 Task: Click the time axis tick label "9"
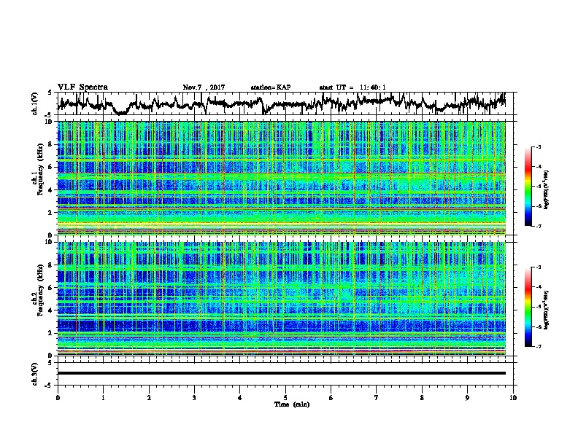(467, 398)
